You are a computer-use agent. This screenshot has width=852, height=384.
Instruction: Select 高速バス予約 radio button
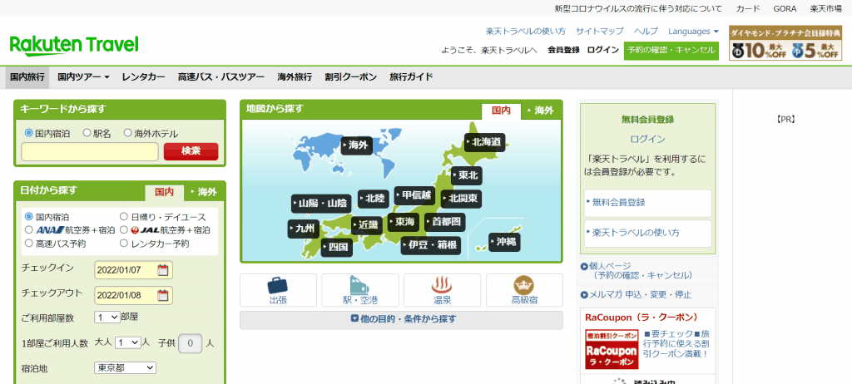[29, 244]
